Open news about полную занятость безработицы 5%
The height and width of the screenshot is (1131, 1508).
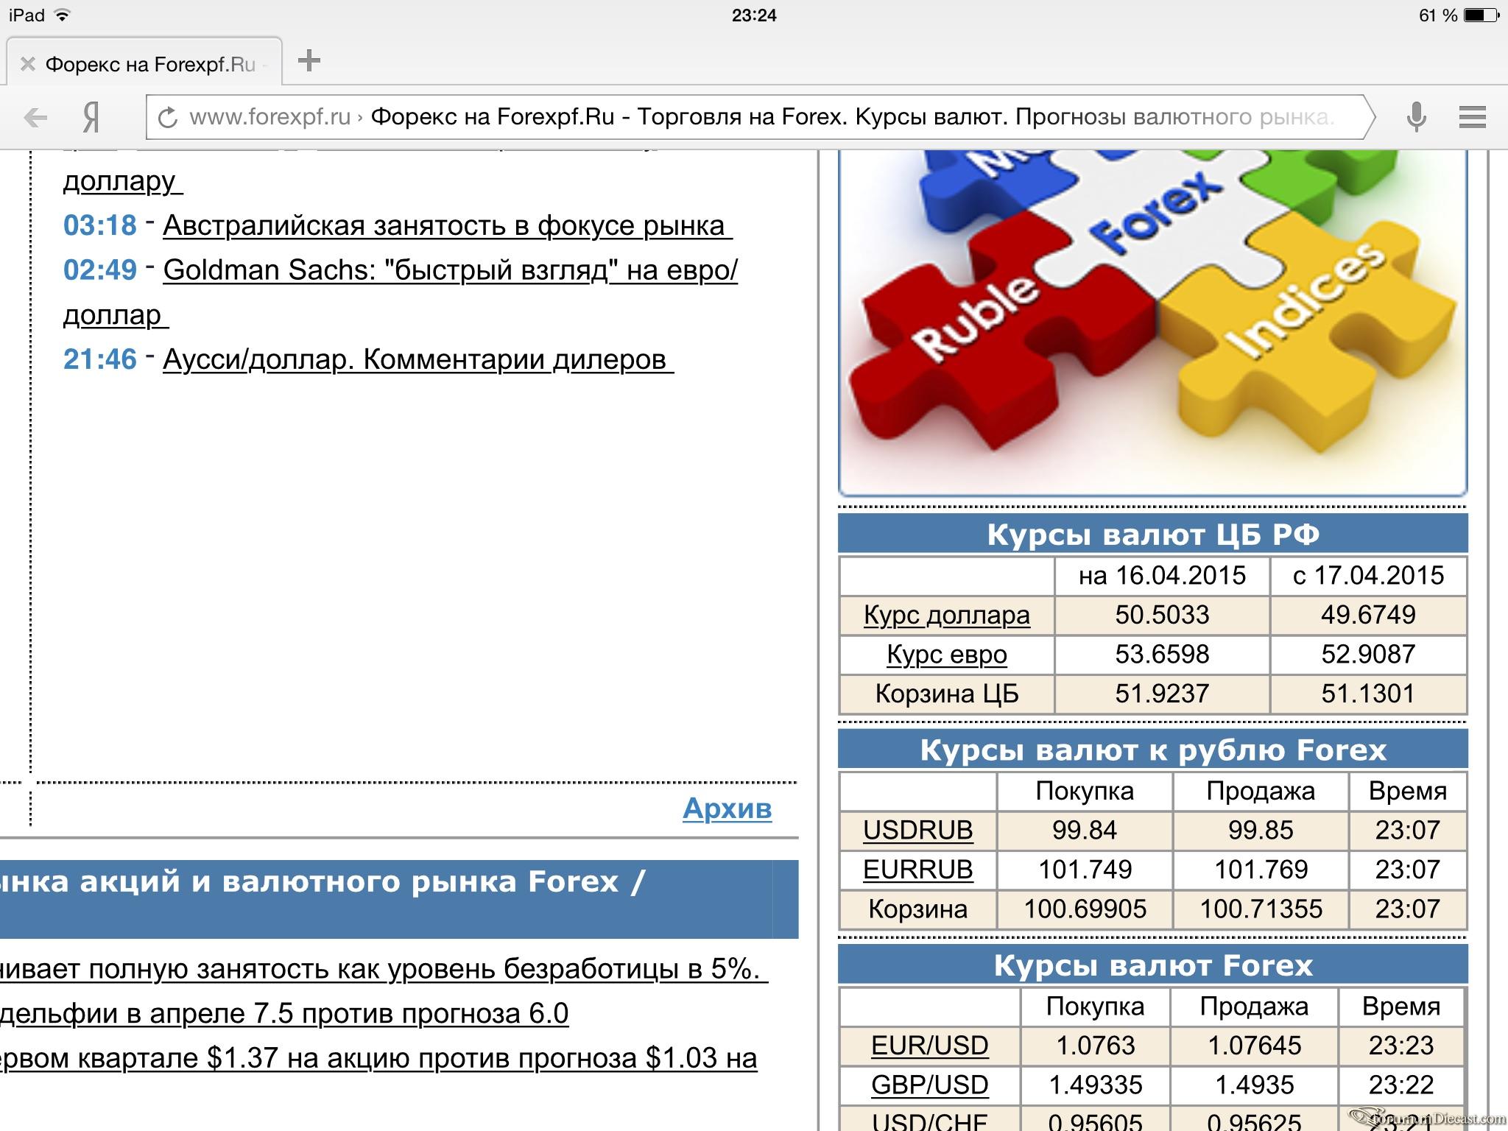(x=383, y=969)
